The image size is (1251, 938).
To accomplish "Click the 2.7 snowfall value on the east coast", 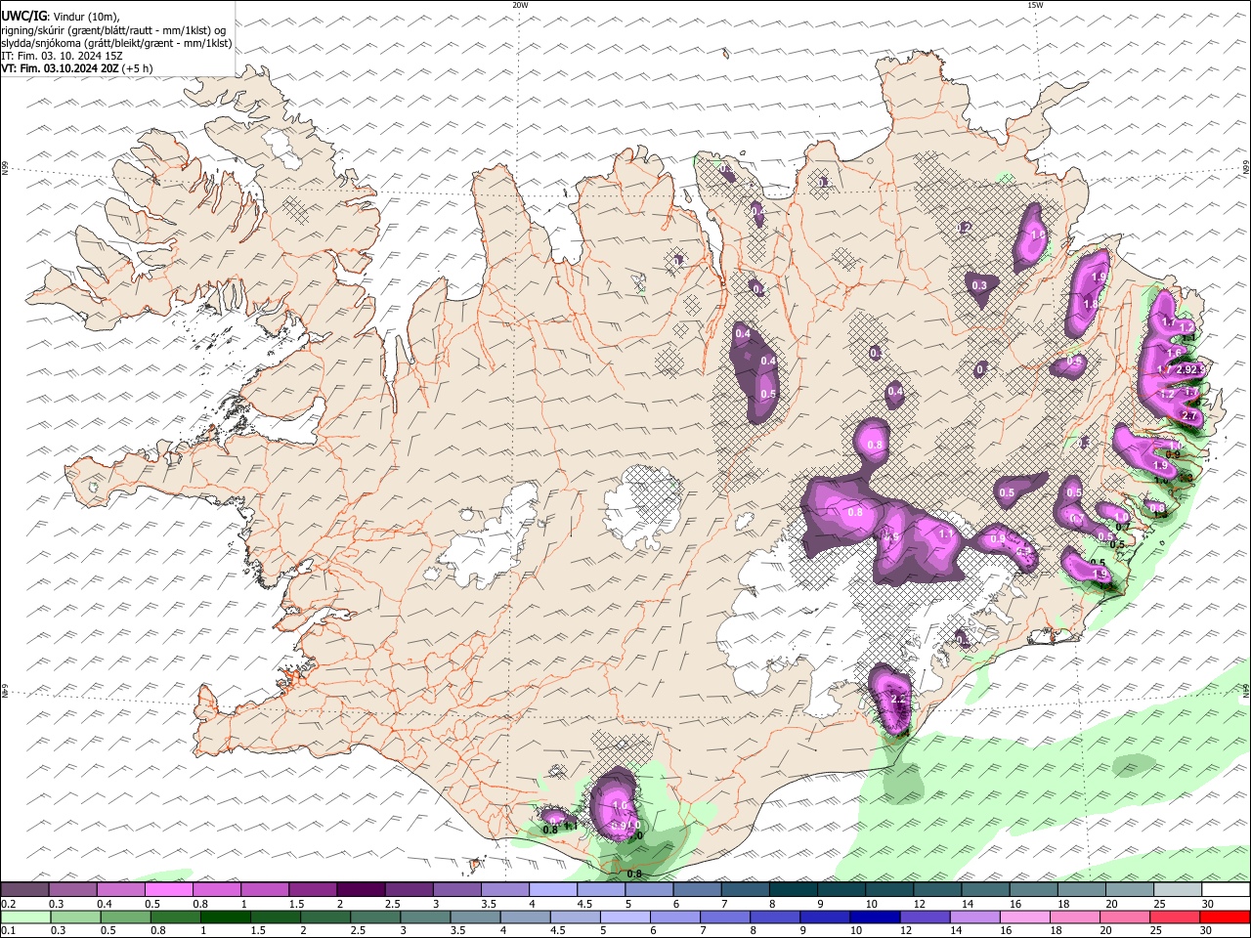I will pos(1189,415).
